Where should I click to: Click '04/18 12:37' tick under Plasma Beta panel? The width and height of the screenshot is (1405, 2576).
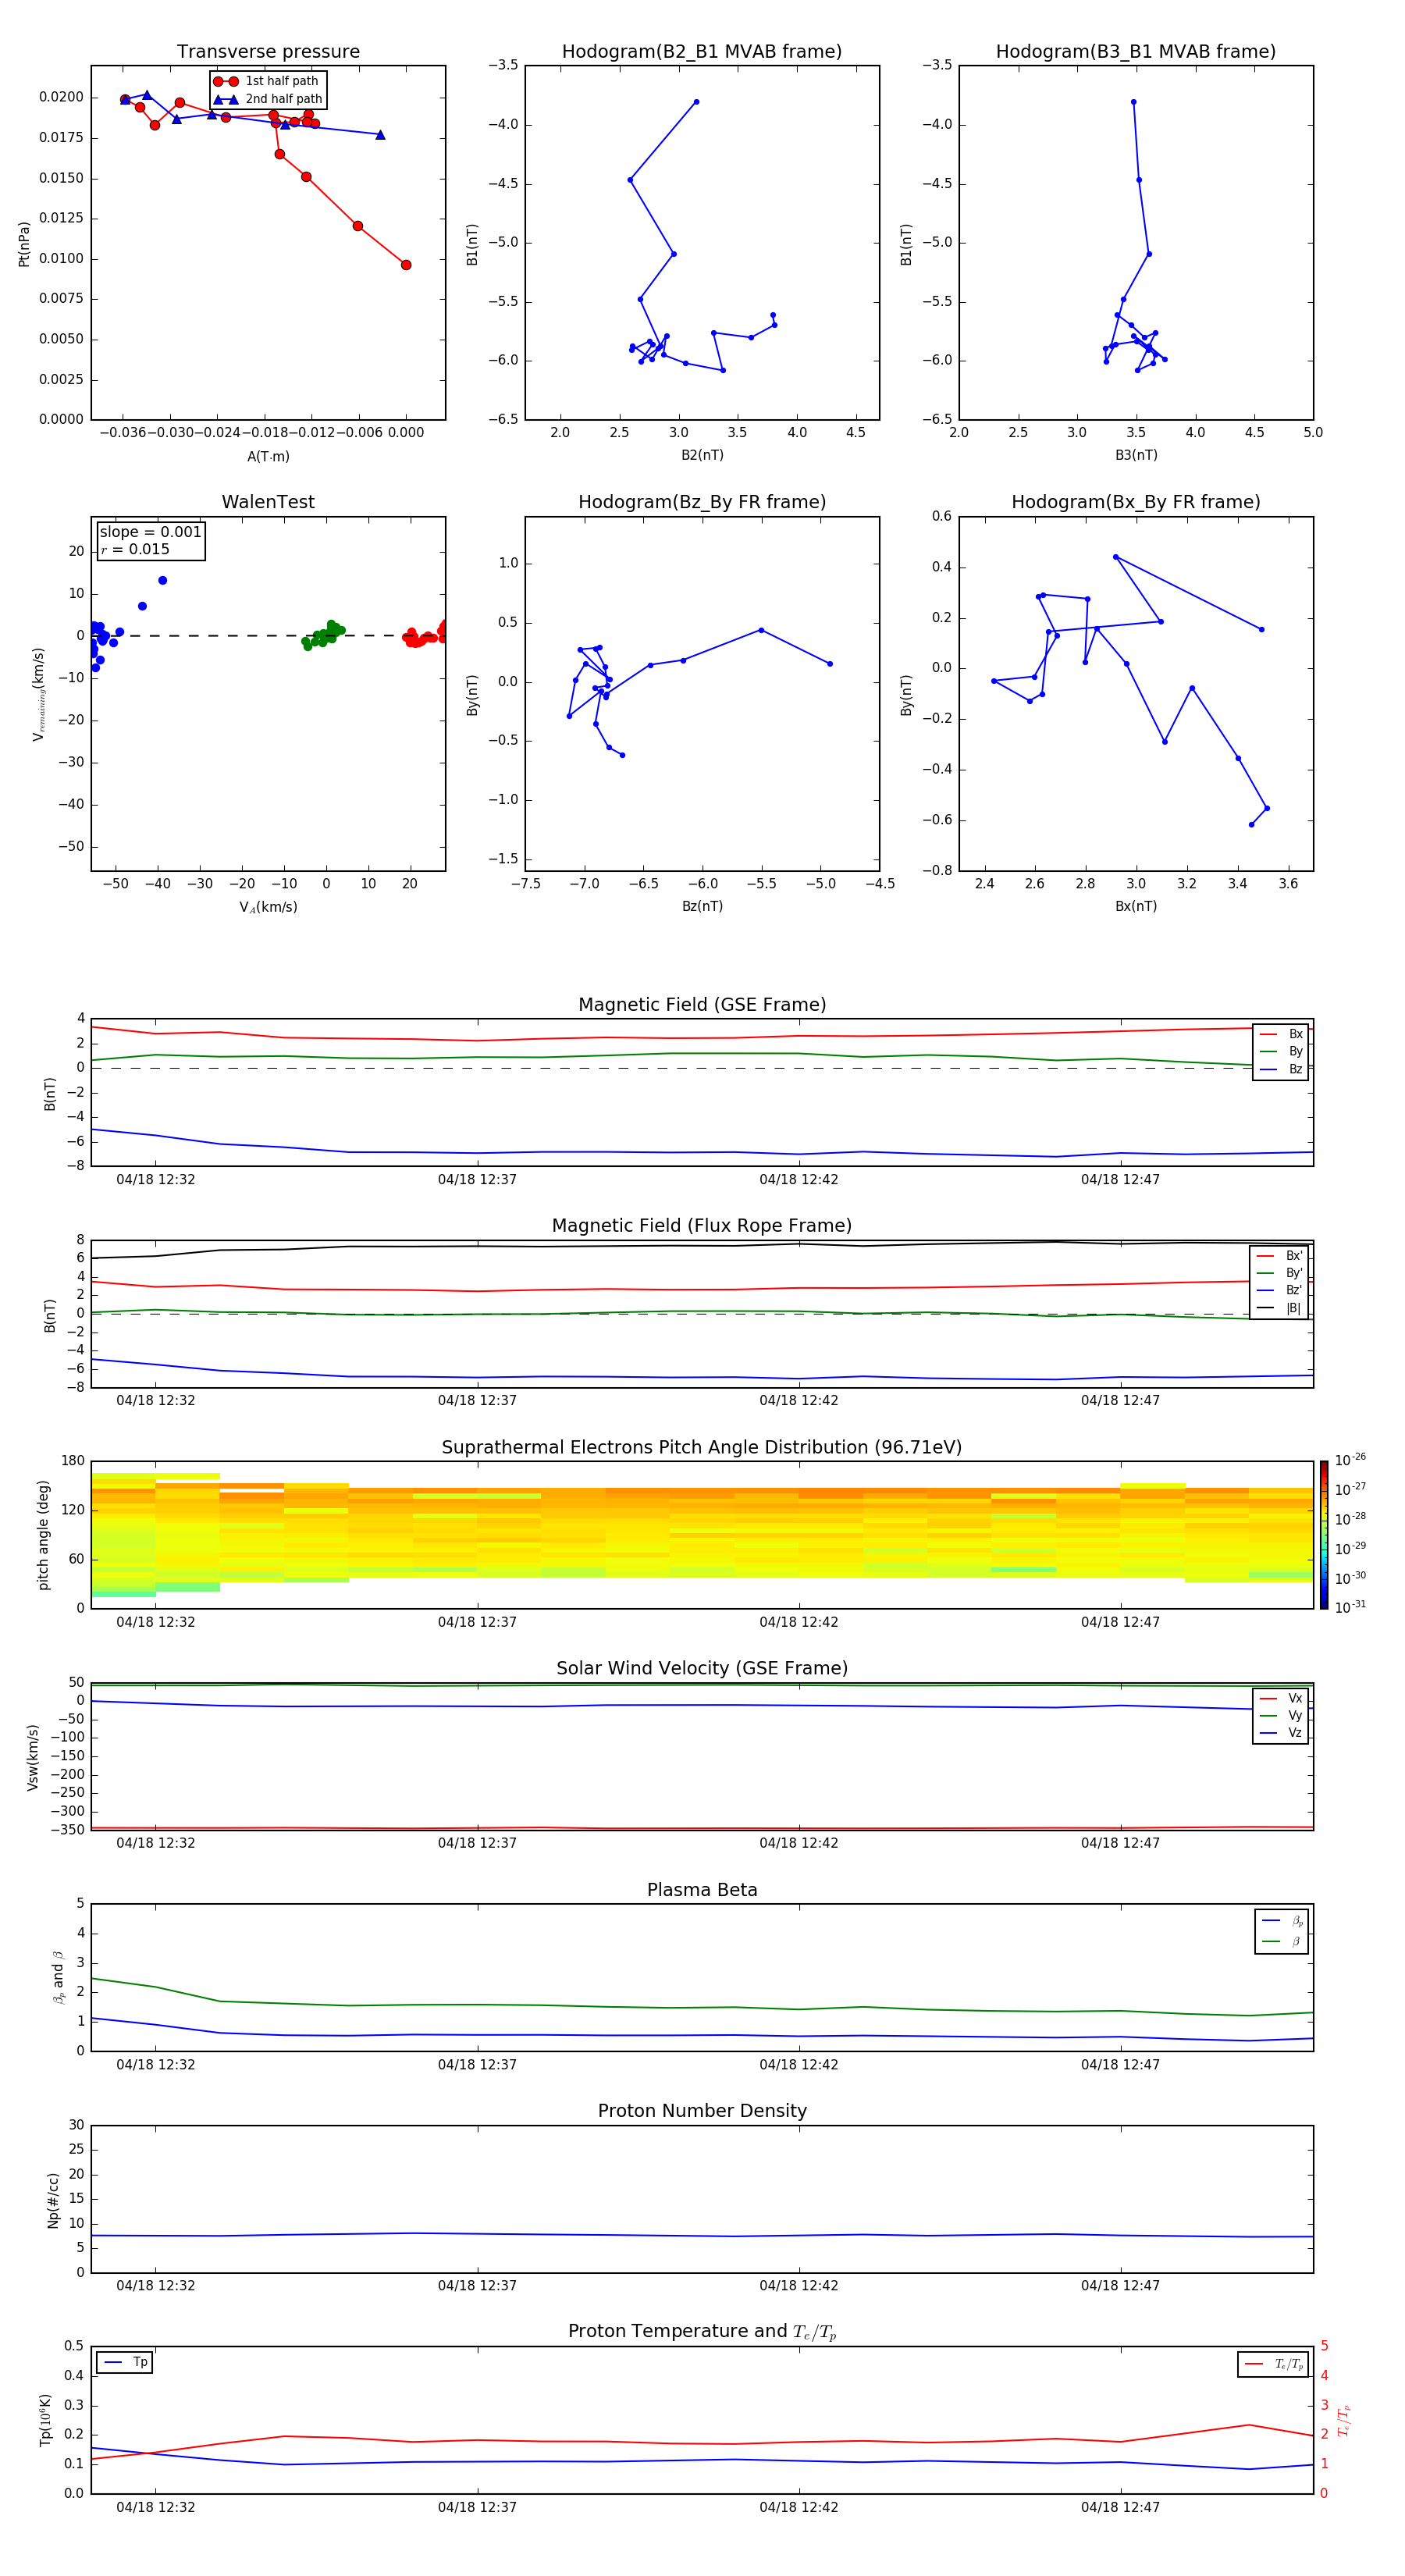pos(477,2065)
